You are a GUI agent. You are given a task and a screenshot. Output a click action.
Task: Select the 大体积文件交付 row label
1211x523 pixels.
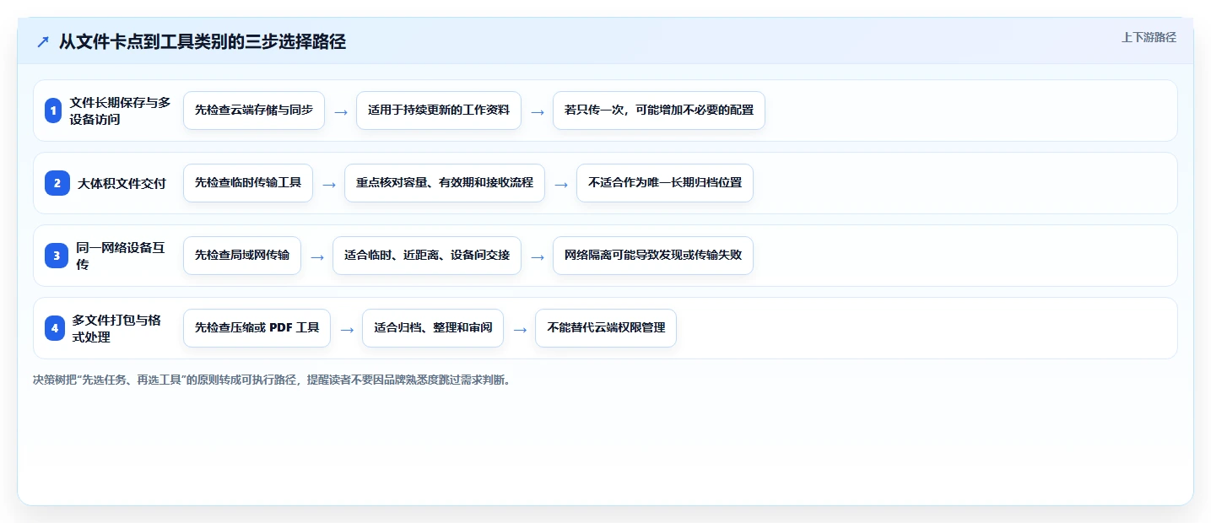122,183
